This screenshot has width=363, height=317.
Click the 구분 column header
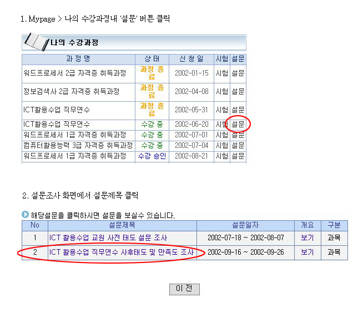point(334,225)
